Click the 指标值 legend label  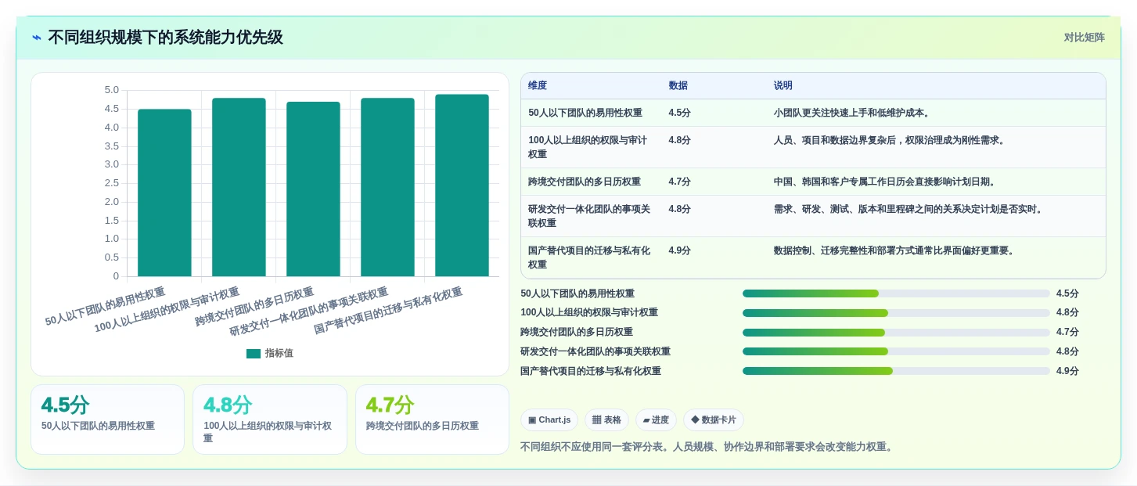279,354
